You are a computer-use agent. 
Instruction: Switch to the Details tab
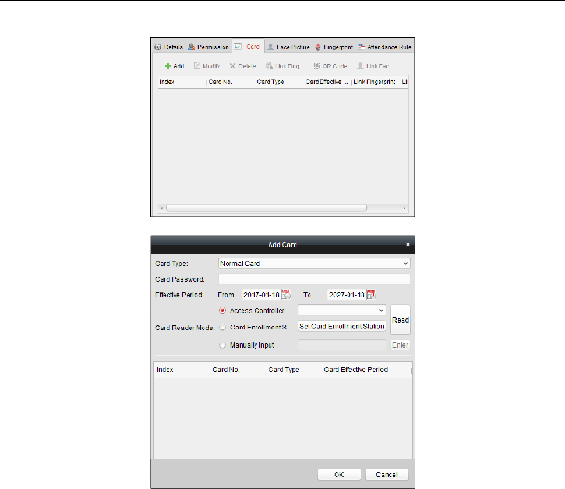pyautogui.click(x=169, y=47)
